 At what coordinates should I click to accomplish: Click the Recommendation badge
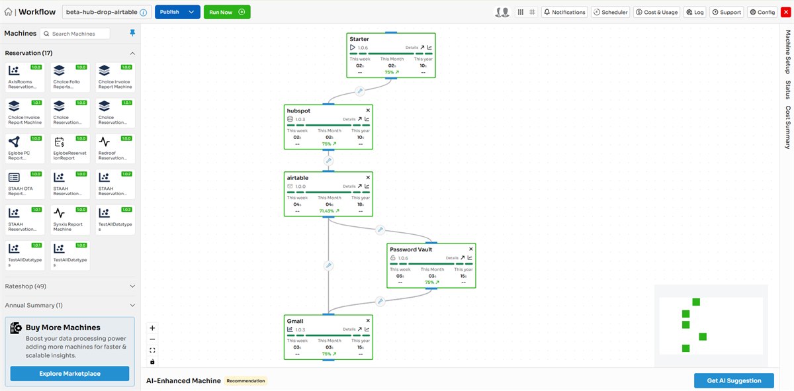click(x=245, y=381)
